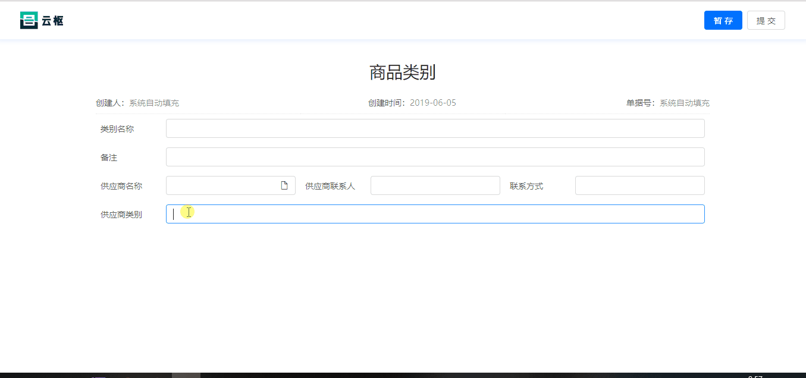The height and width of the screenshot is (378, 806).
Task: Open the document picker icon in 供应商名称
Action: coord(284,185)
